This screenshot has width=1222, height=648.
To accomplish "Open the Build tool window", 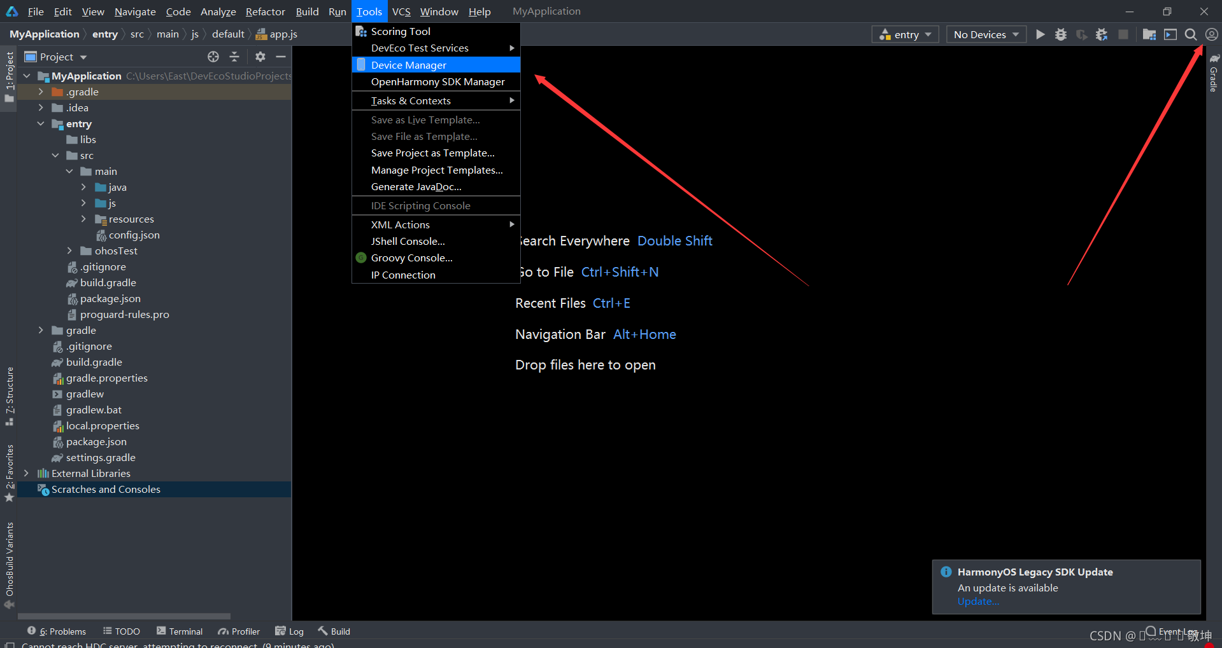I will [x=334, y=631].
